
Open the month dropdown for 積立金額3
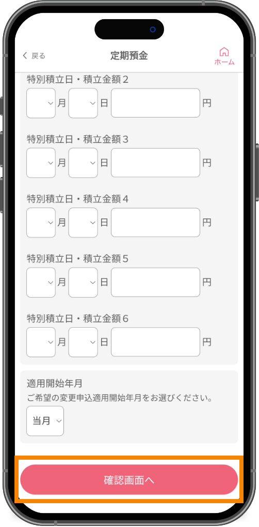[41, 163]
